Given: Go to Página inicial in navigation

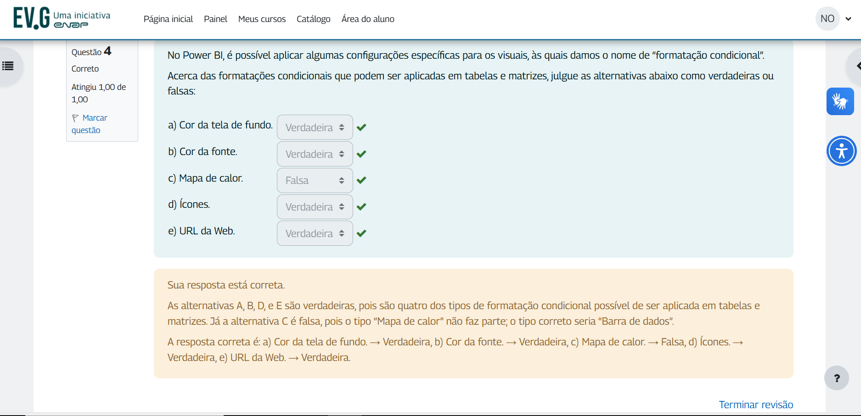Looking at the screenshot, I should coord(168,19).
